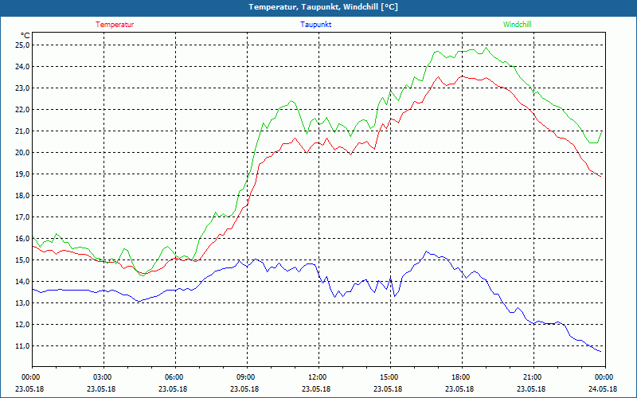Click the chart title bar text

[323, 7]
